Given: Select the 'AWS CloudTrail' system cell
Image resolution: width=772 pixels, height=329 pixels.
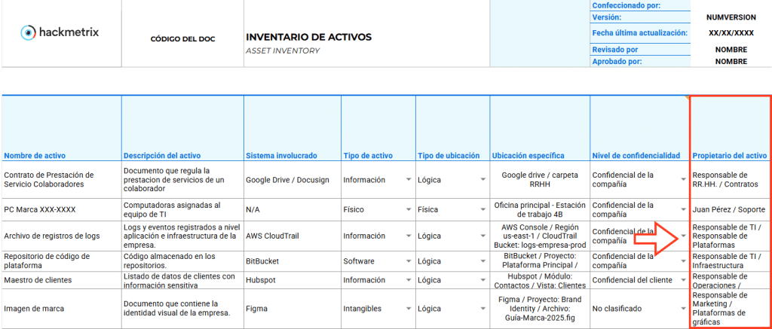Looking at the screenshot, I should coord(273,236).
